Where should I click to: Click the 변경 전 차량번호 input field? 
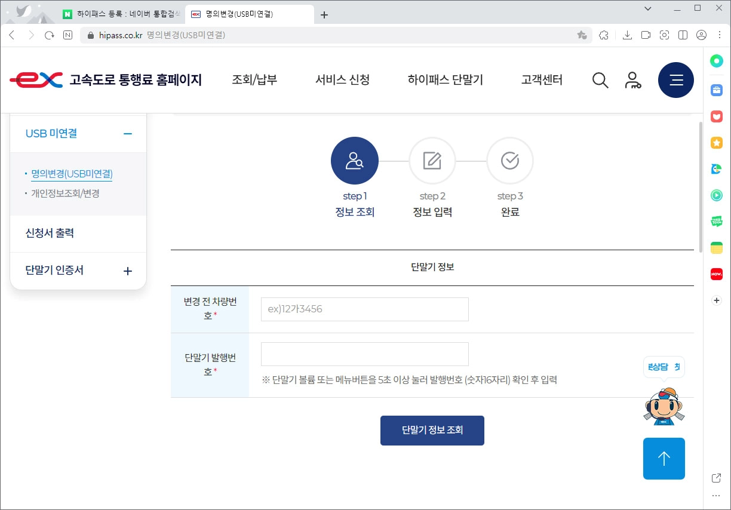click(x=364, y=309)
